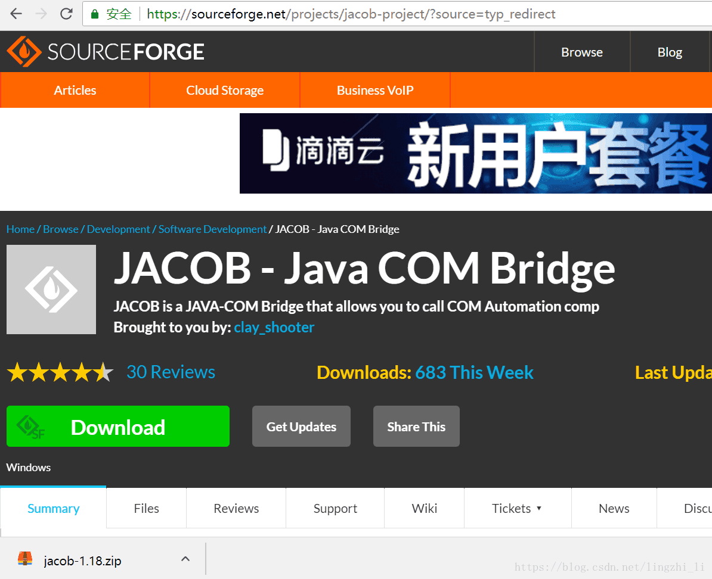712x579 pixels.
Task: Click the JACOB - Java COM Bridge title
Action: [x=364, y=269]
